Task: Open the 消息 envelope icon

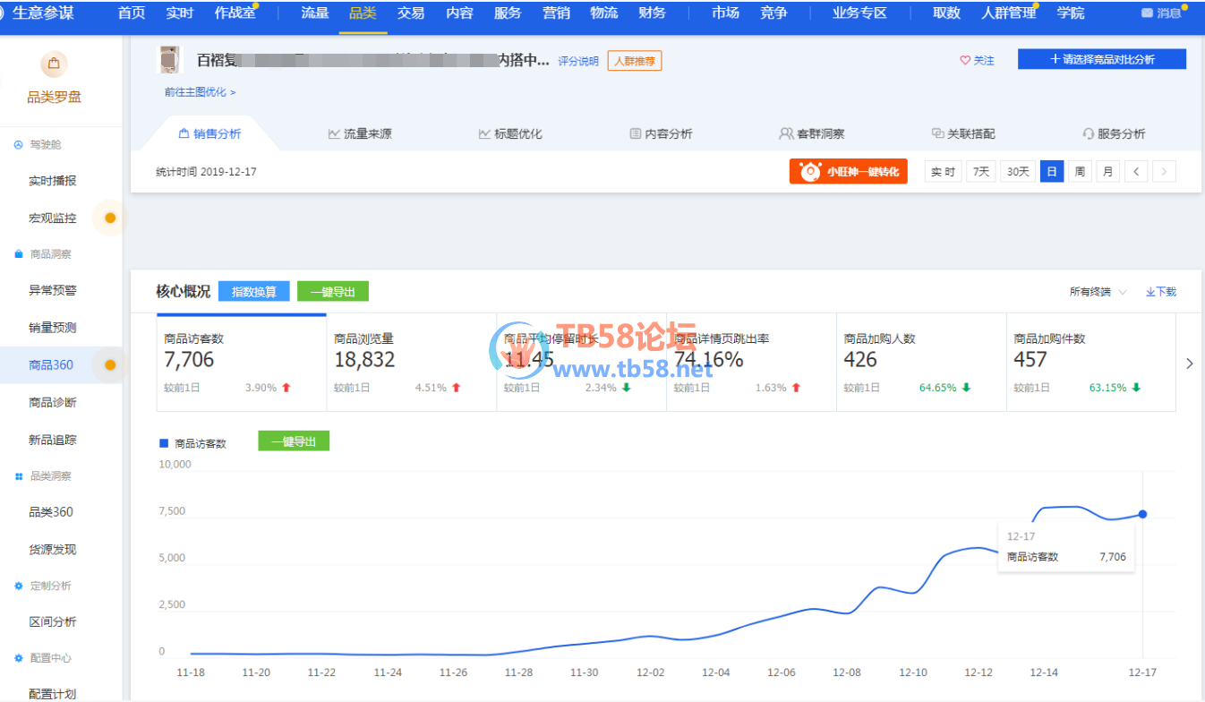Action: (x=1147, y=13)
